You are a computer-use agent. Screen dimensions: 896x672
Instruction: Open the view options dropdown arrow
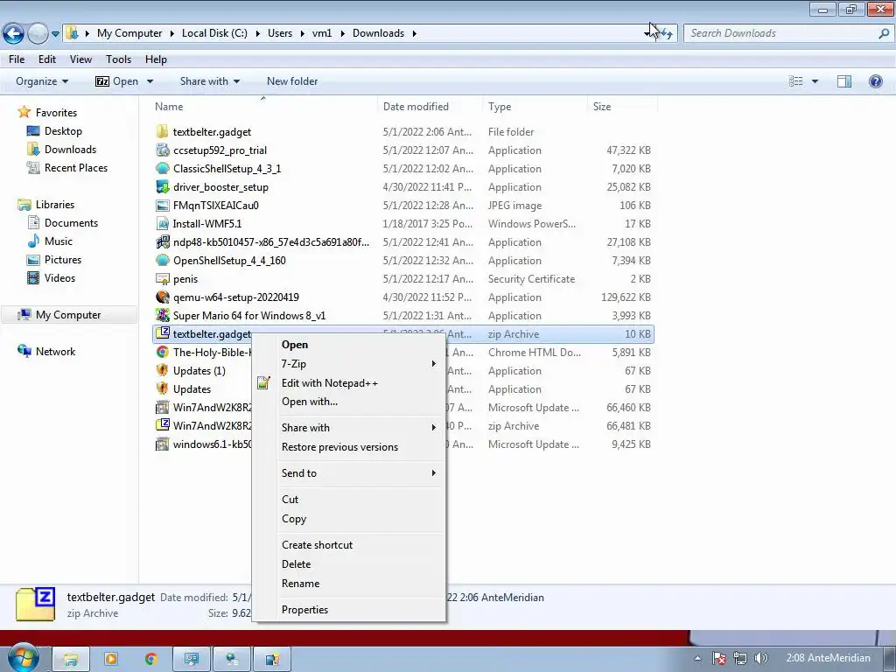pos(815,81)
